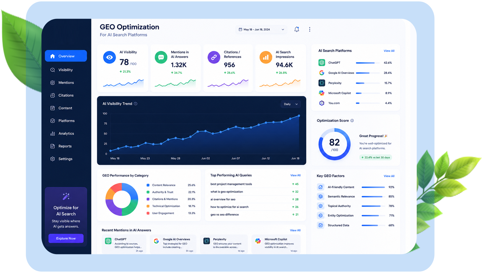Open the date range dropdown May 18 – Jun 18
This screenshot has height=273, width=482.
pos(261,29)
